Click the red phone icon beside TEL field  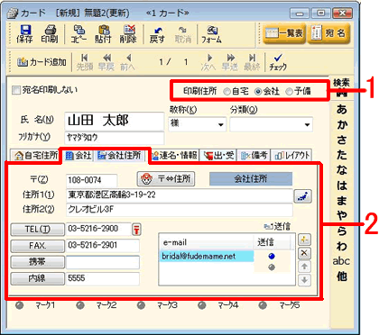click(136, 230)
